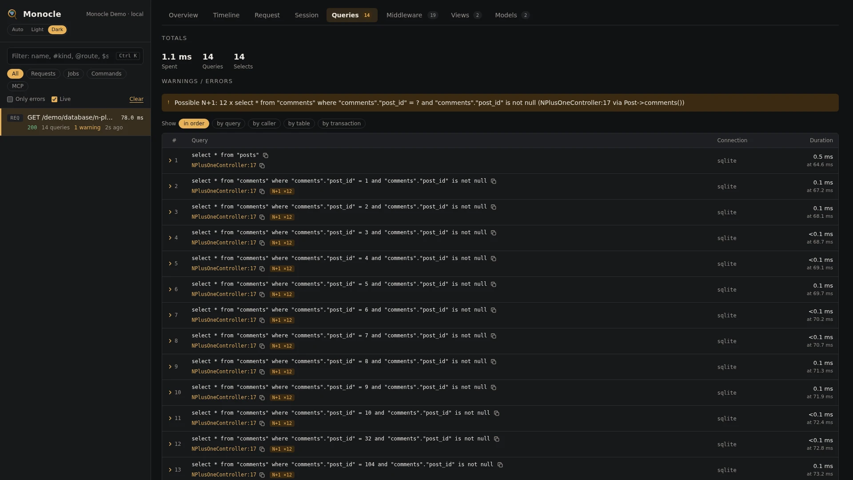This screenshot has height=480, width=853.
Task: Click the Monocle logo icon
Action: [12, 14]
